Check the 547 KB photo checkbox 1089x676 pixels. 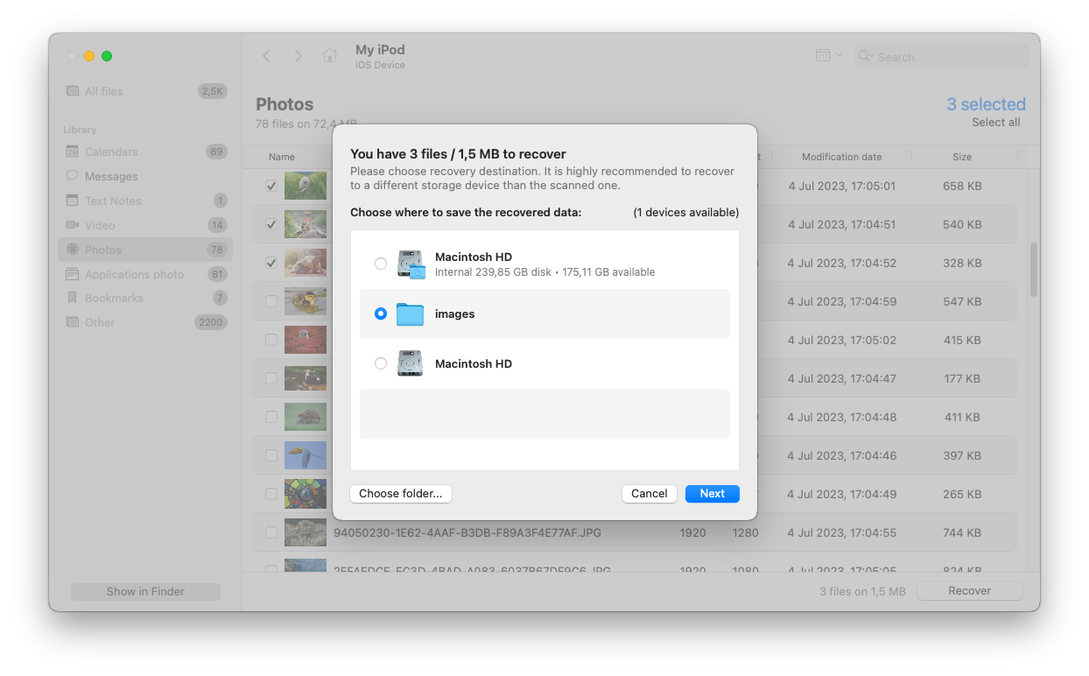click(x=271, y=301)
